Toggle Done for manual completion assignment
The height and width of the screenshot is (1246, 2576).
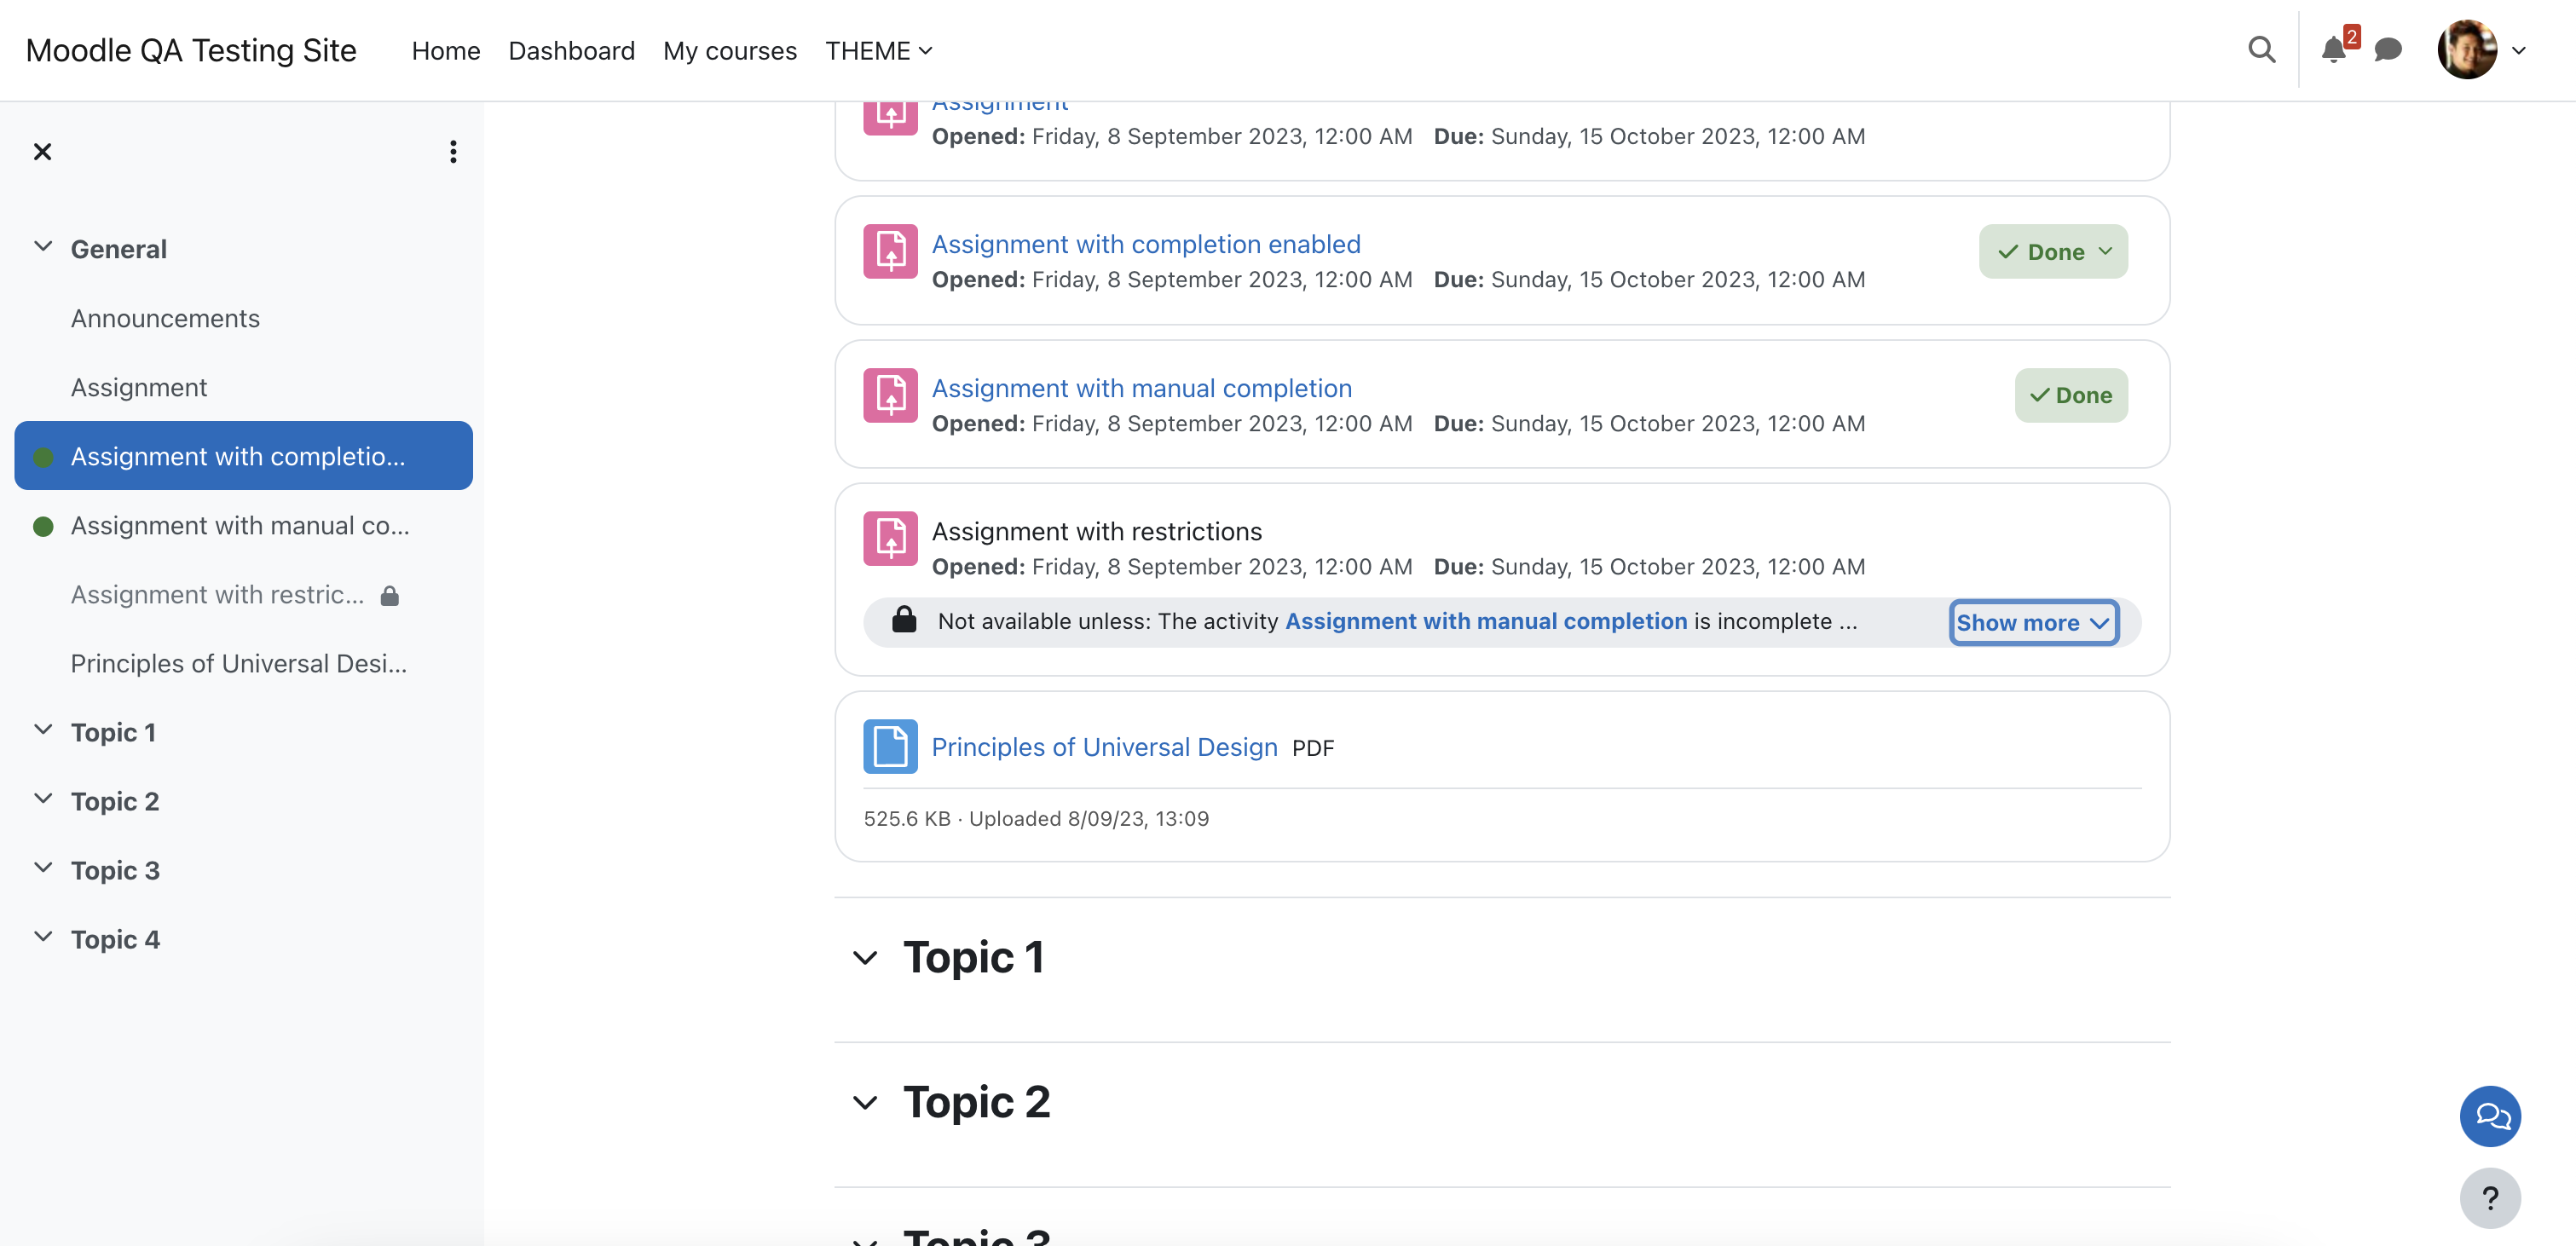[x=2071, y=395]
